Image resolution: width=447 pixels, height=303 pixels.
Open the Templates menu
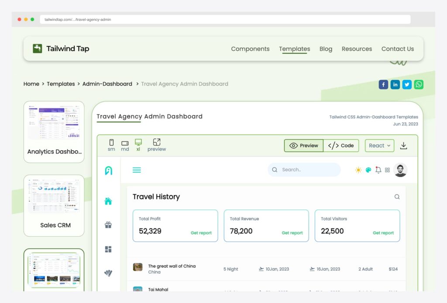coord(295,49)
